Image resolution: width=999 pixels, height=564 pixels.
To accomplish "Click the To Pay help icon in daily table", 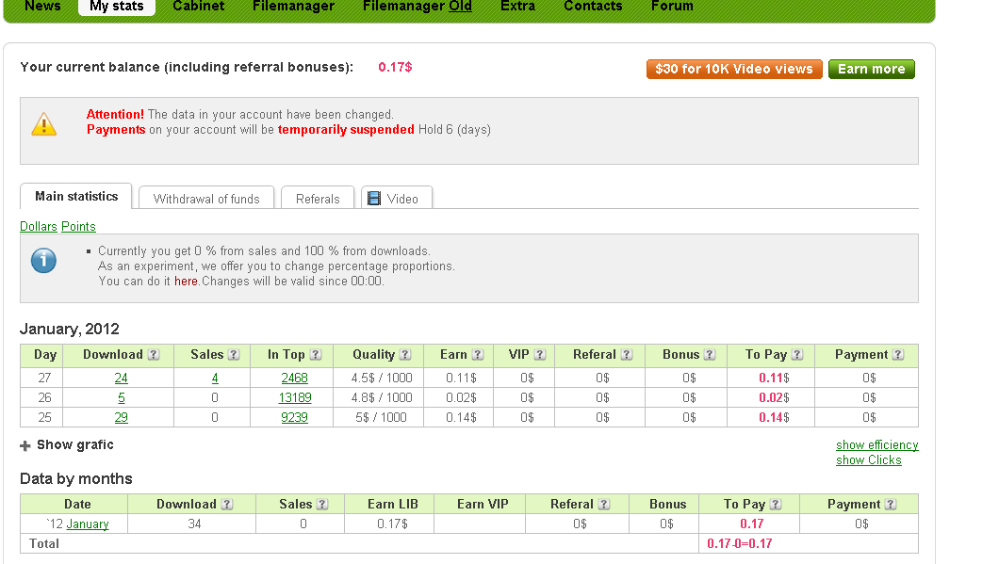I will [x=797, y=355].
